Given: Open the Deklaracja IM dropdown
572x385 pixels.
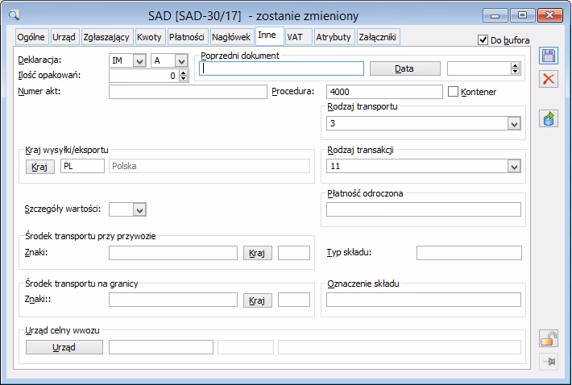Looking at the screenshot, I should [139, 60].
